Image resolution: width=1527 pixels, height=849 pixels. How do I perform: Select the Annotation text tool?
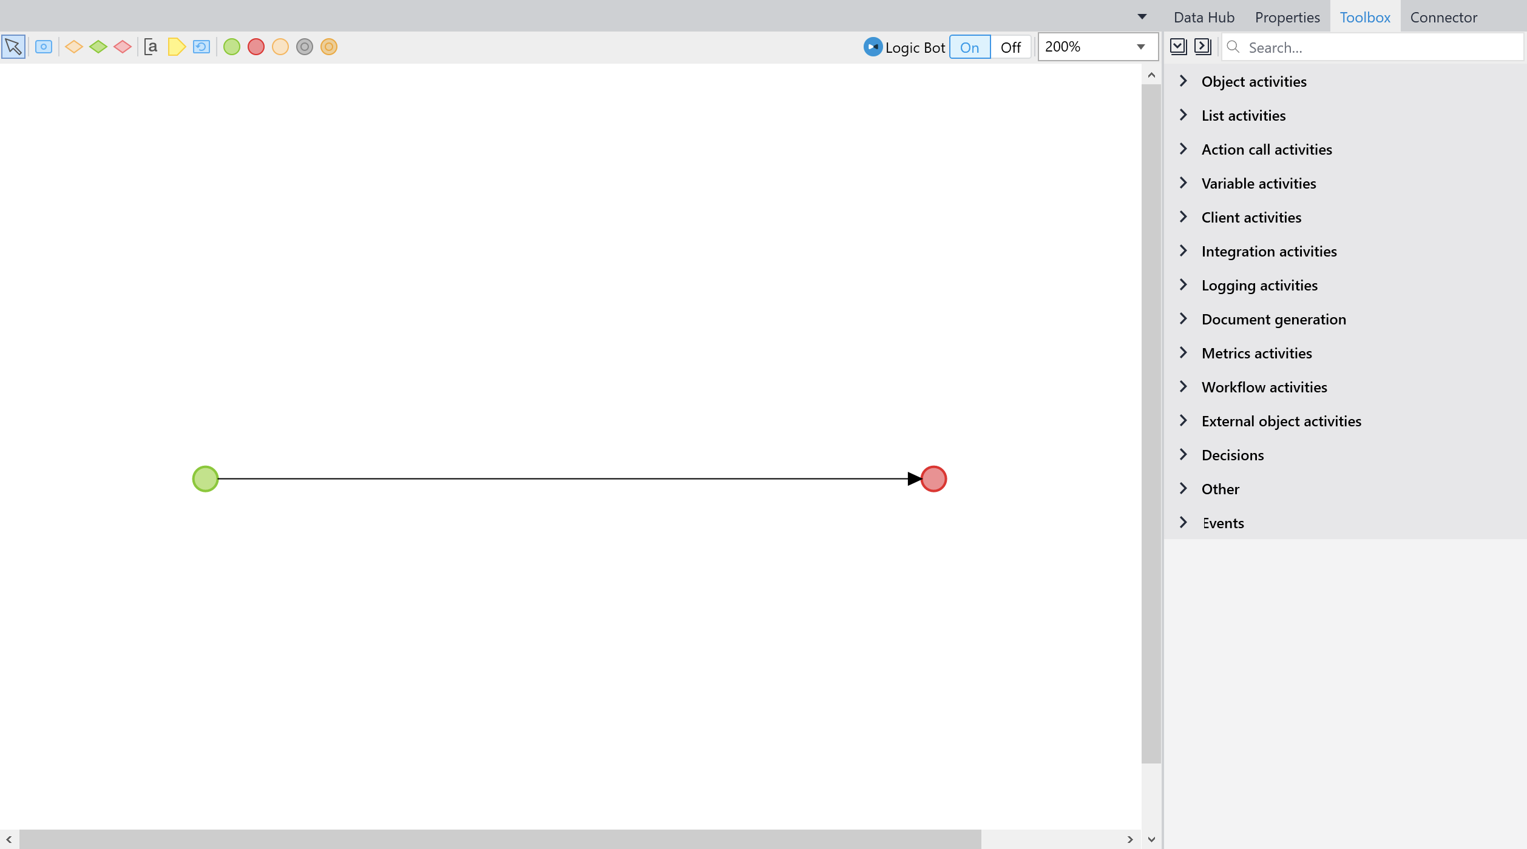tap(151, 47)
